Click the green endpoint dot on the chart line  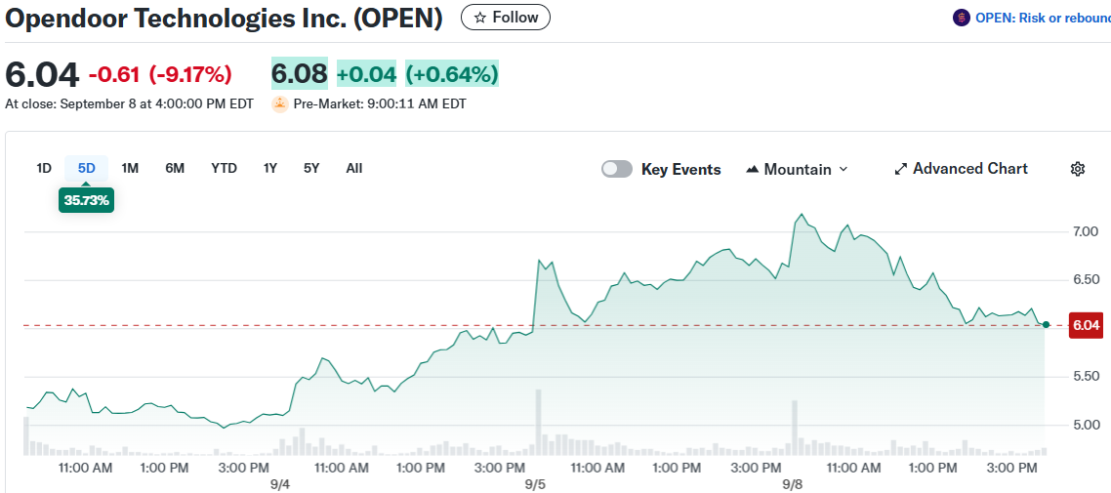point(1046,325)
